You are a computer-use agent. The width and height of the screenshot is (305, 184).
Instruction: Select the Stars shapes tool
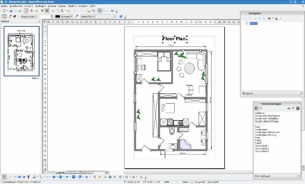87,177
